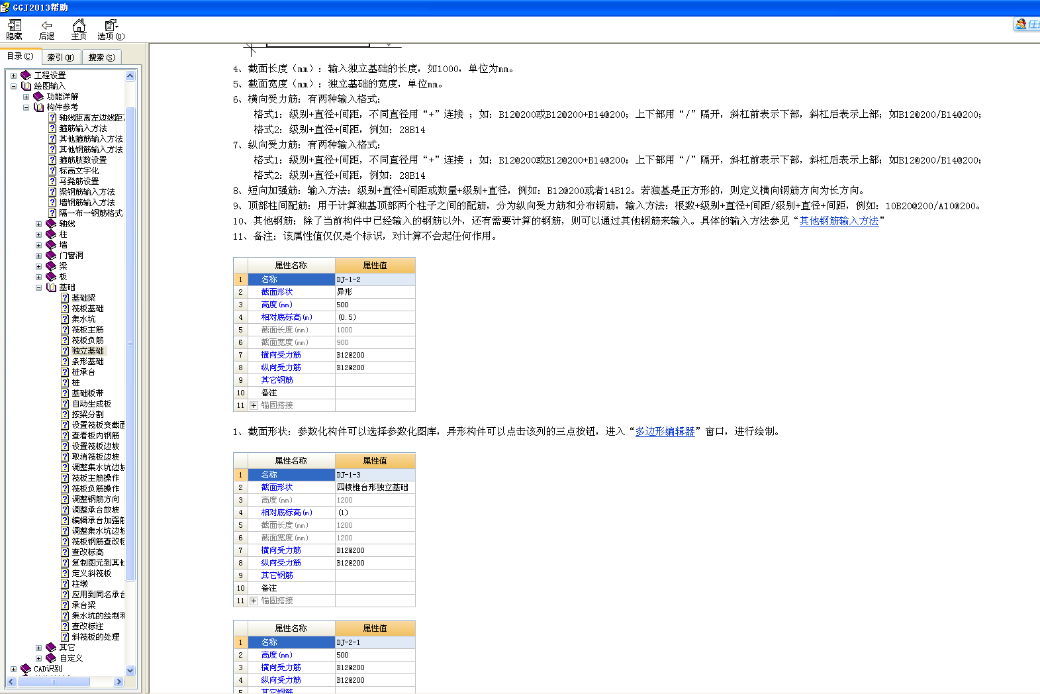Click the book icon beside 柱 node

[51, 234]
